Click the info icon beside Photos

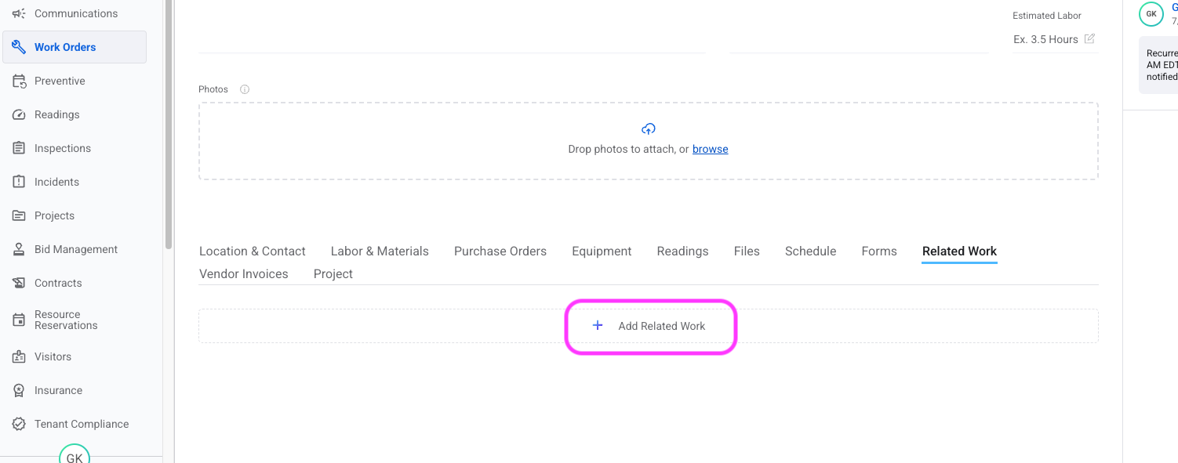click(244, 89)
